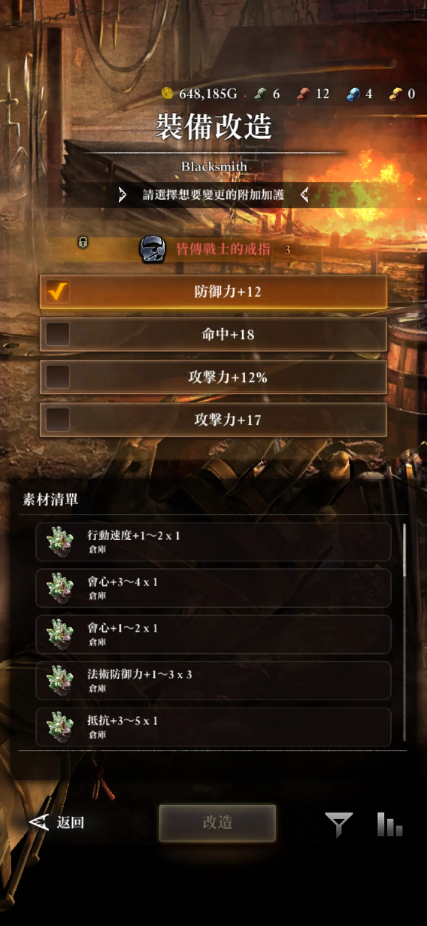The image size is (427, 926).
Task: Select 法術防御力+1~3 material entry
Action: click(213, 681)
